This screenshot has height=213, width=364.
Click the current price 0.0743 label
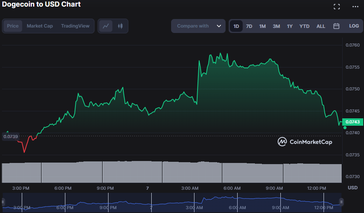352,122
